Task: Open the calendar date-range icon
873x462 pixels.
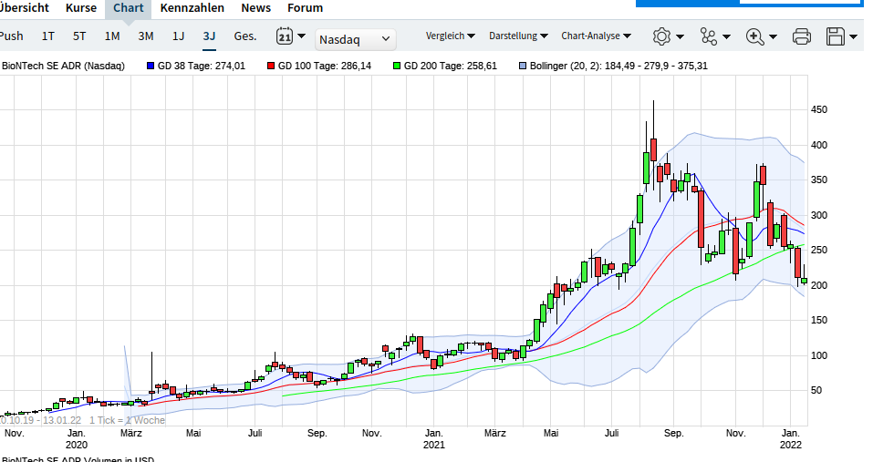Action: pyautogui.click(x=285, y=36)
